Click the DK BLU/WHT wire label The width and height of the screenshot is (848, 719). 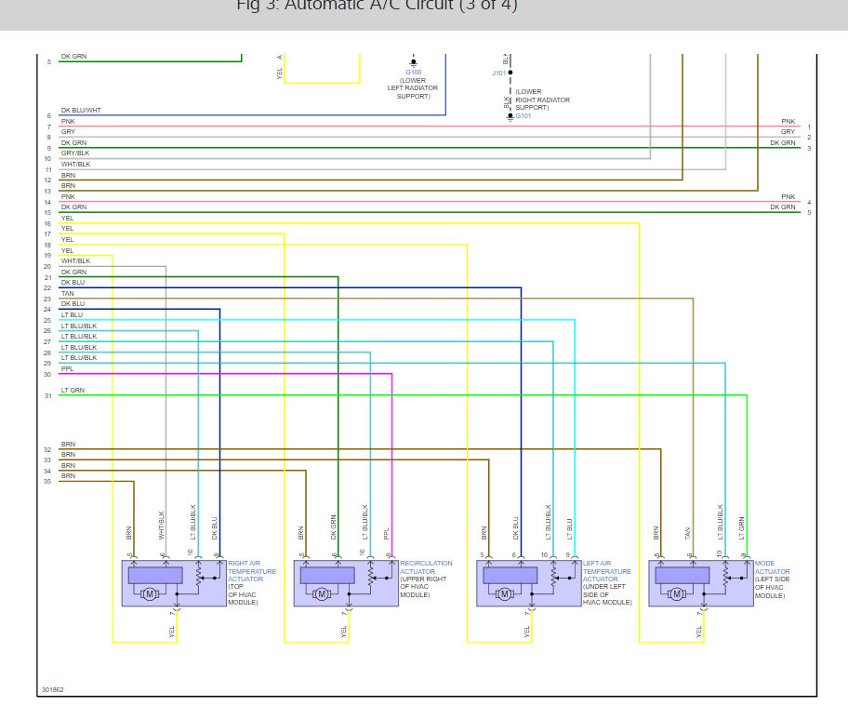pyautogui.click(x=81, y=111)
